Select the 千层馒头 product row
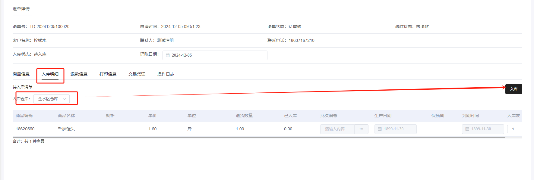Image resolution: width=534 pixels, height=180 pixels. (x=66, y=129)
